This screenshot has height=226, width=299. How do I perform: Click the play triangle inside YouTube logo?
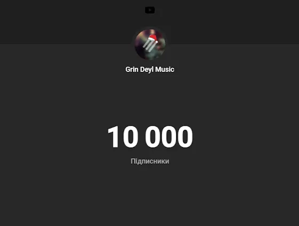pos(150,10)
